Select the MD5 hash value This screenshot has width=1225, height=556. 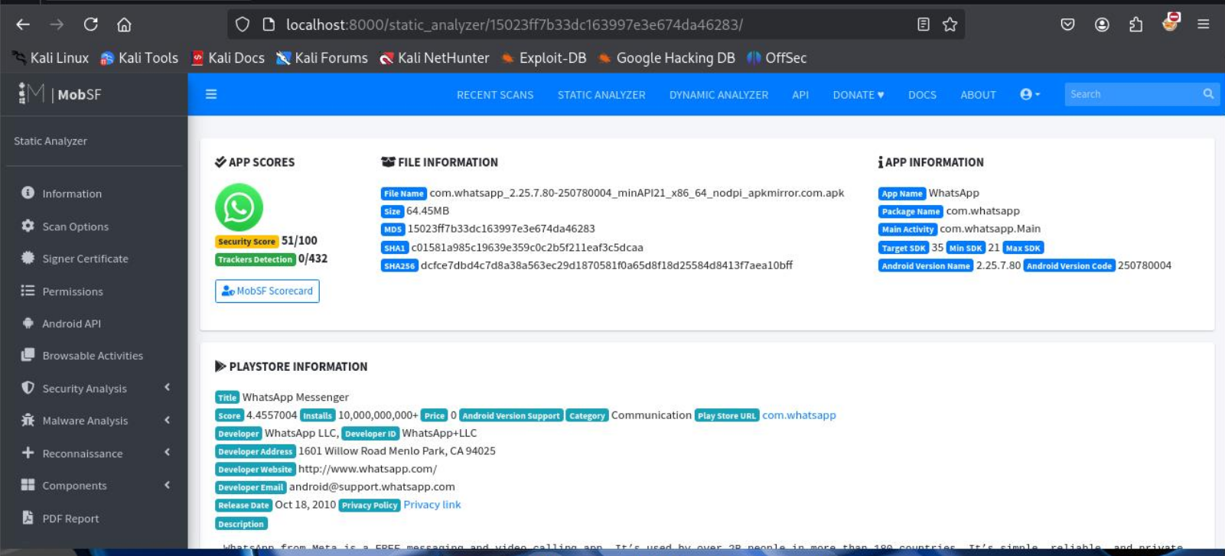(501, 229)
